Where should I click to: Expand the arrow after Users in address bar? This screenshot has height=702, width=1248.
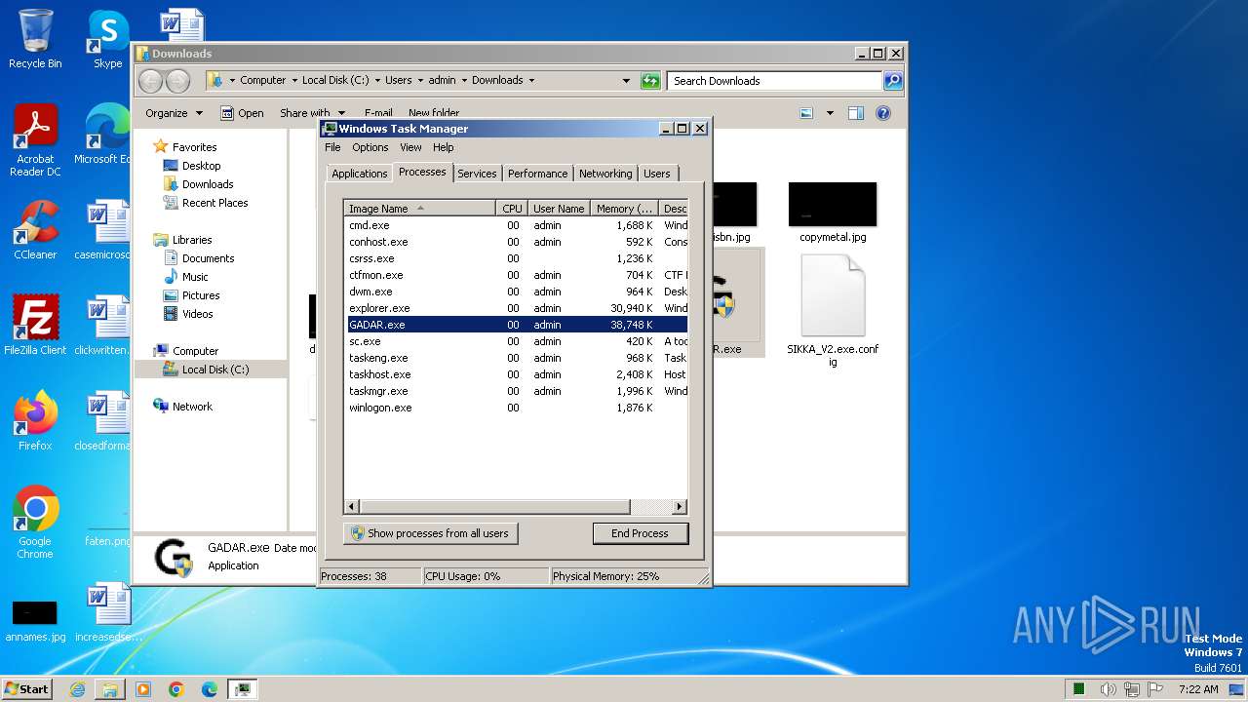pyautogui.click(x=420, y=81)
